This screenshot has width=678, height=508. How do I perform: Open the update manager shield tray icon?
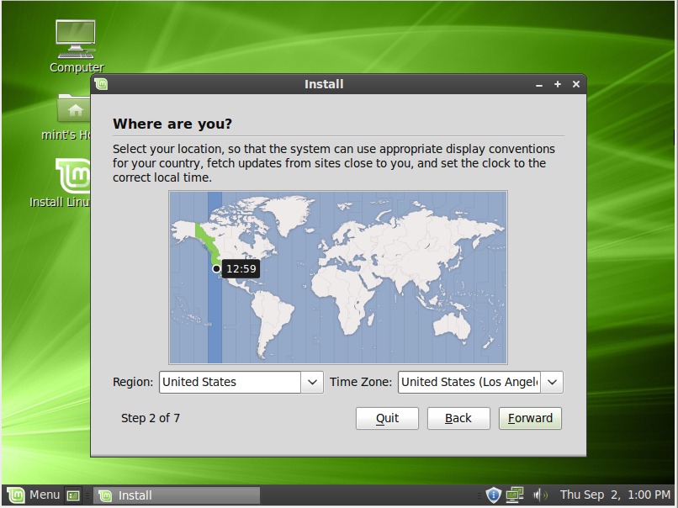tap(493, 495)
